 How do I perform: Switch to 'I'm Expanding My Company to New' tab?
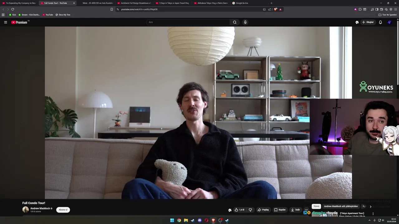19,3
